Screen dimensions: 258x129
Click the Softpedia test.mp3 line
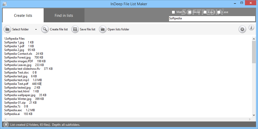pyautogui.click(x=23, y=80)
